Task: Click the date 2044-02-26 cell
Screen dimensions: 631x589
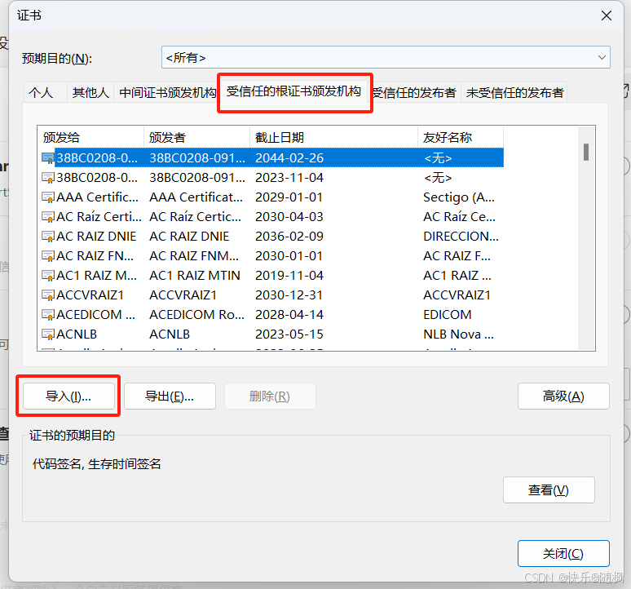Action: click(x=289, y=158)
